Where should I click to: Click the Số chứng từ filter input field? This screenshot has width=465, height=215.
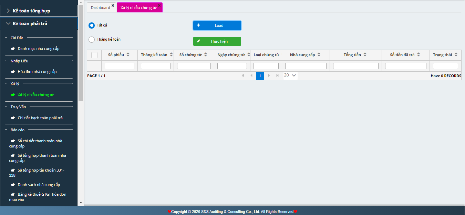pyautogui.click(x=194, y=66)
